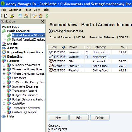Click icon beside Bank of America Titanium account
This screenshot has width=132, height=132.
click(9, 35)
